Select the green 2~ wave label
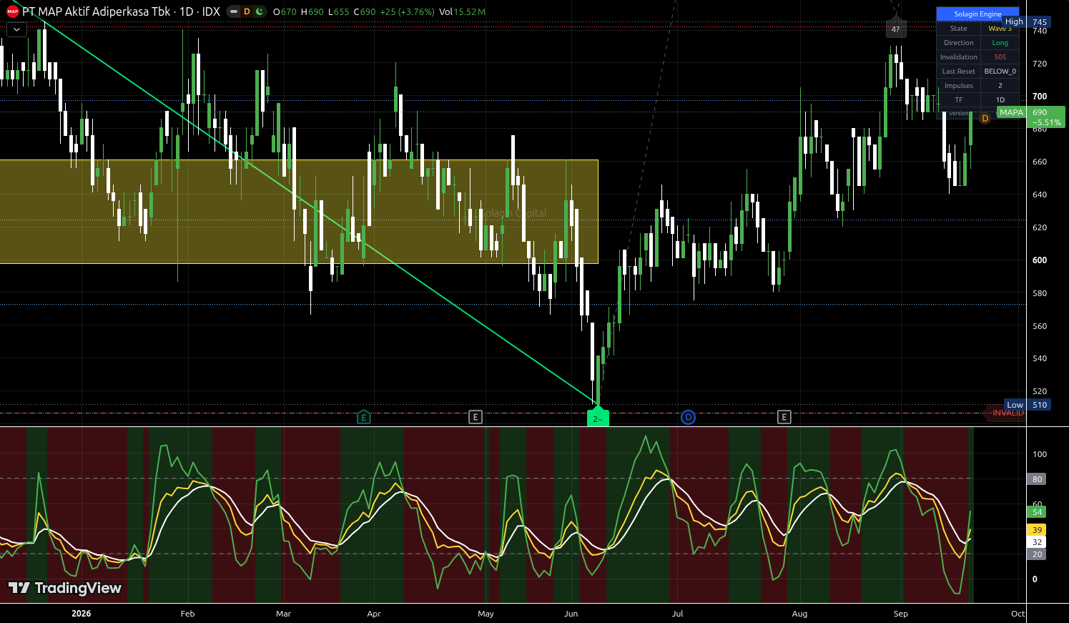 tap(598, 418)
